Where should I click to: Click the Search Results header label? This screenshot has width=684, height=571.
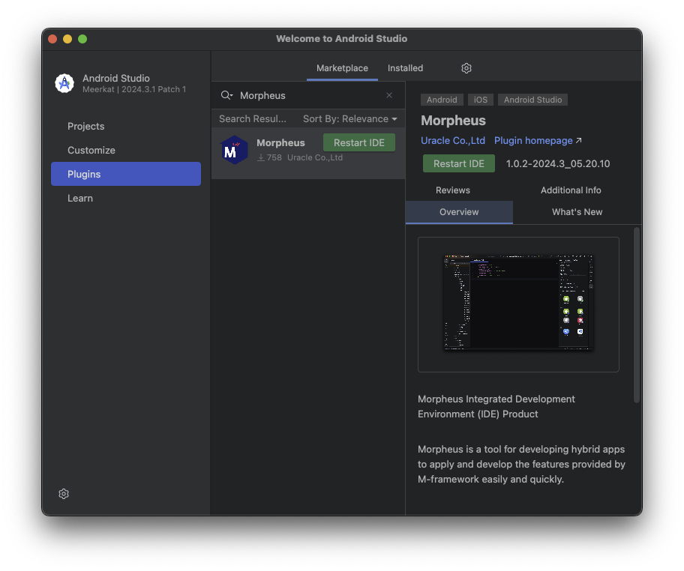[x=253, y=118]
